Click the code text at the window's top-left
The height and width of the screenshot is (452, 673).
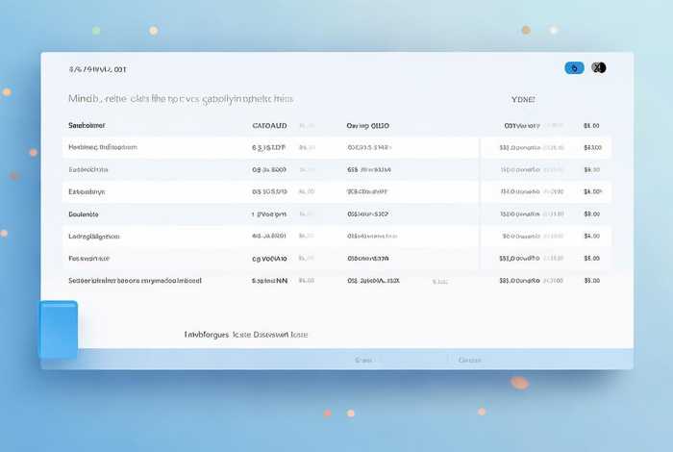97,69
